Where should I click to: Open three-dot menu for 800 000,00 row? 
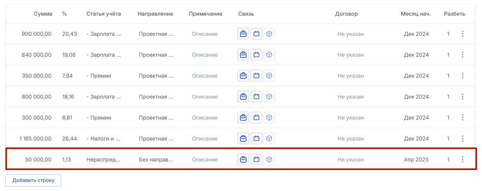coord(463,97)
